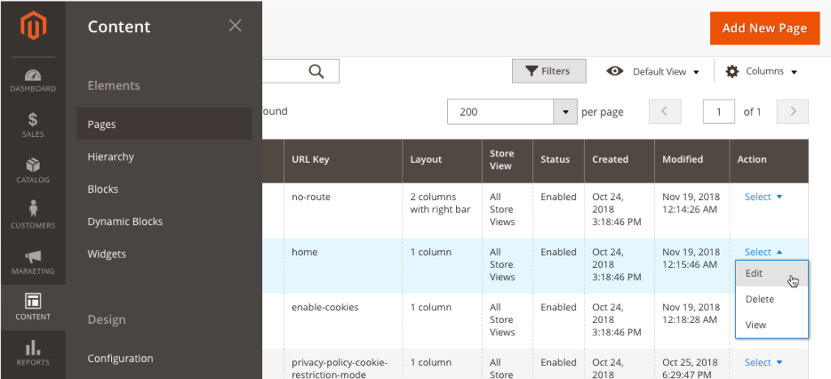This screenshot has width=831, height=379.
Task: Expand Select action for no-route row
Action: click(x=763, y=197)
